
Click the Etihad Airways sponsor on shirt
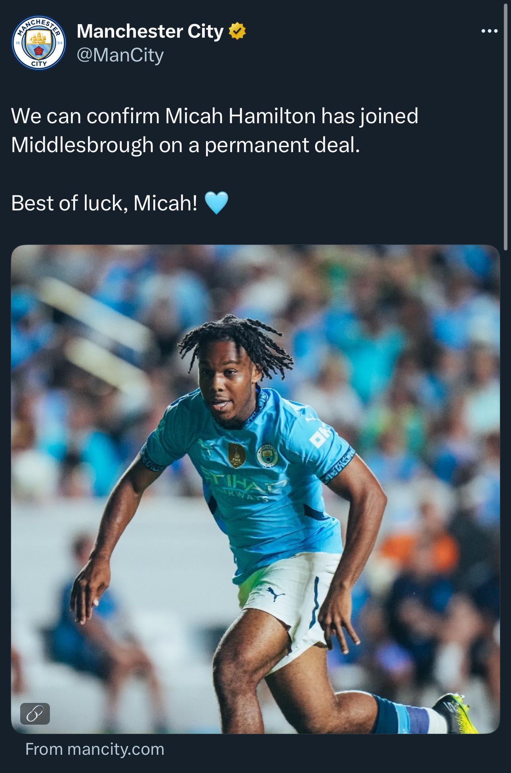pos(245,484)
